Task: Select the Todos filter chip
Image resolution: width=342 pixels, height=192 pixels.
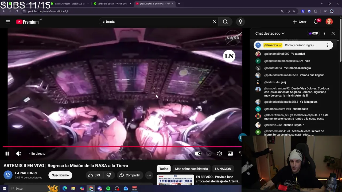Action: tap(164, 169)
